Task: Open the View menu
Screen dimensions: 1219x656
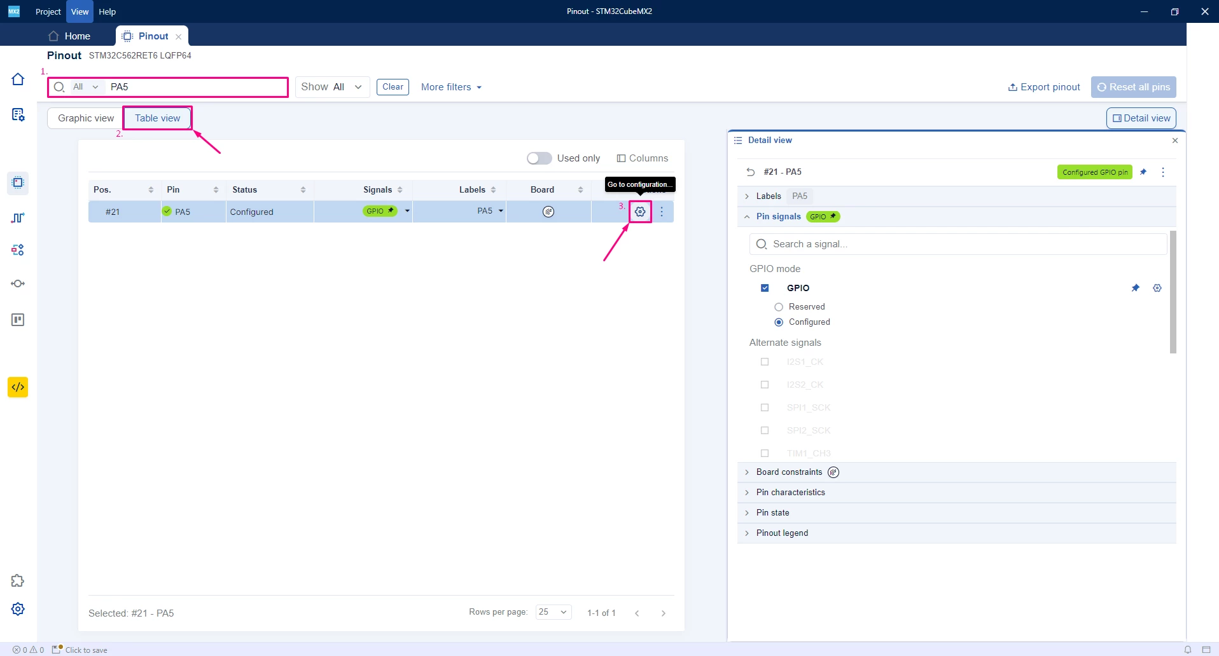Action: (x=80, y=11)
